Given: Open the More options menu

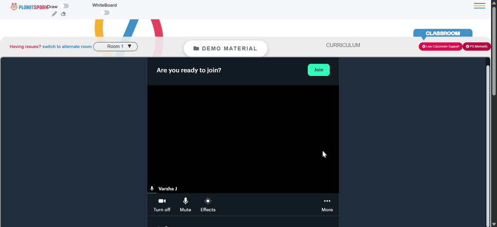Looking at the screenshot, I should [327, 205].
